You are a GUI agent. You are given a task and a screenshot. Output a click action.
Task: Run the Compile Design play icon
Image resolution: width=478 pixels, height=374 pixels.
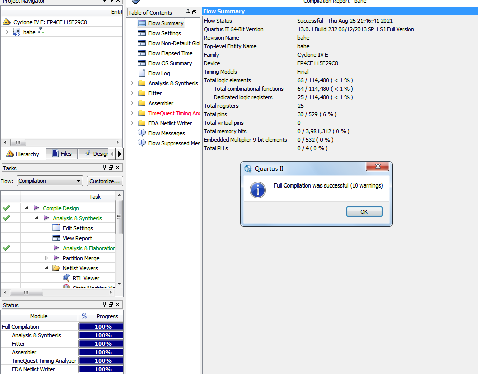point(36,208)
